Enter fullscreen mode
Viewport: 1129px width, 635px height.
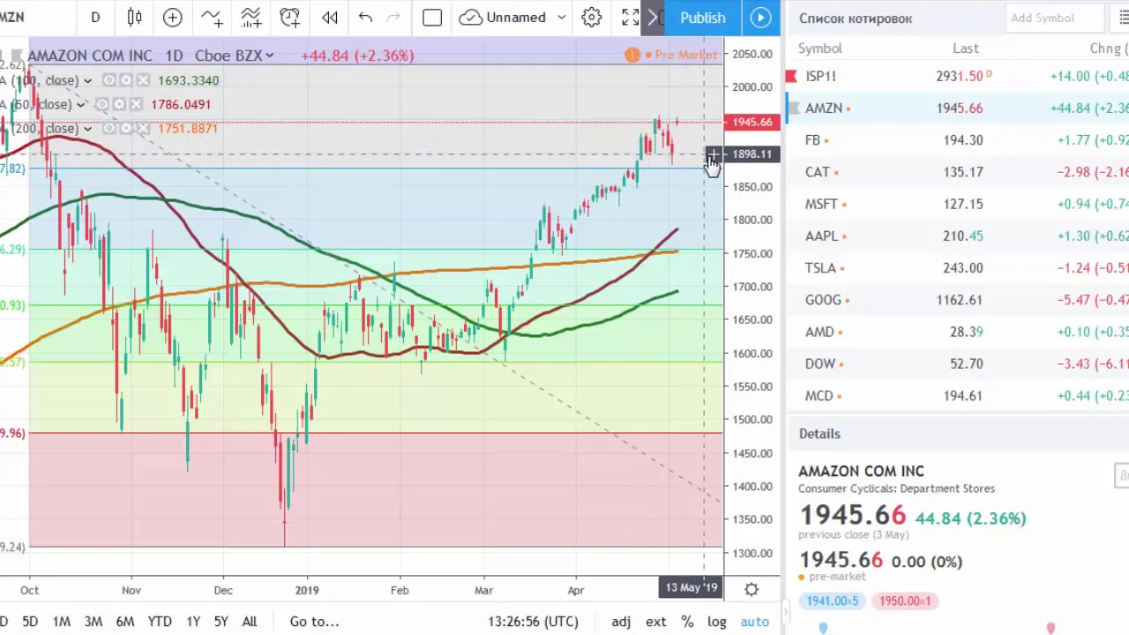point(630,17)
